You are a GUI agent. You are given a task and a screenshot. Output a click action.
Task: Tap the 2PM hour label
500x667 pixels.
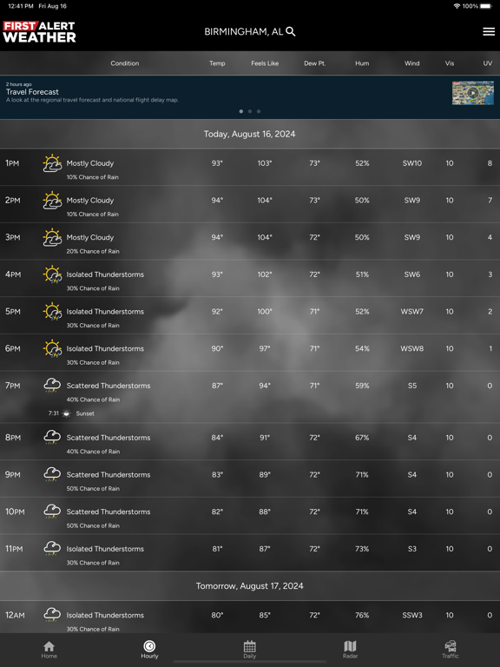(13, 201)
